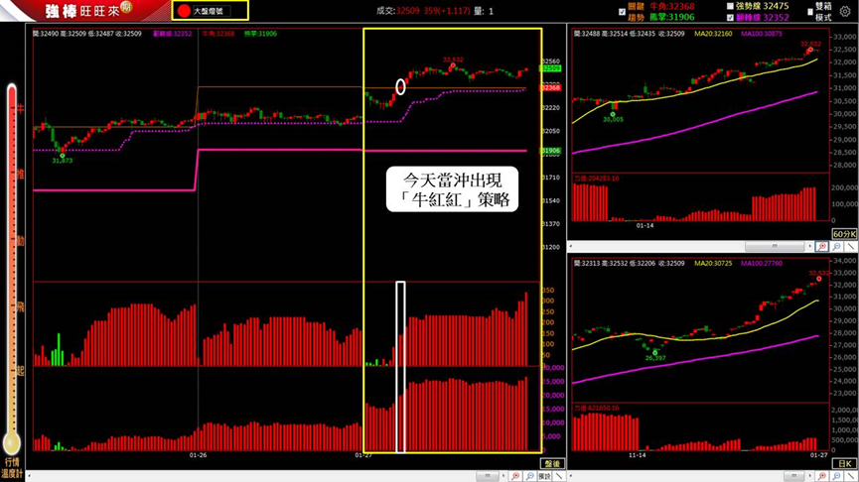Click the 盤後 button
The width and height of the screenshot is (859, 482).
click(x=552, y=464)
